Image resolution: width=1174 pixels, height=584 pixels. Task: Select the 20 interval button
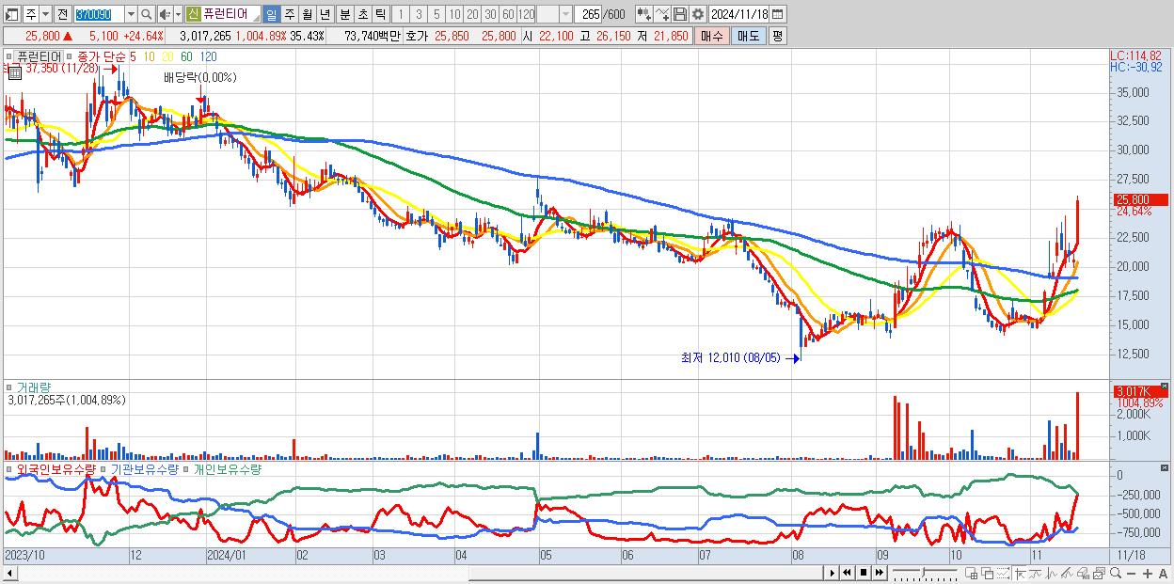(x=472, y=14)
